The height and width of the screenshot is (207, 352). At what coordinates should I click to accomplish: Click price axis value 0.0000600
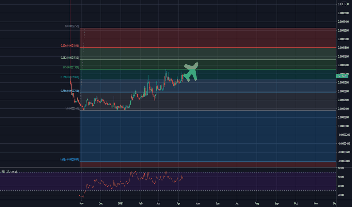click(x=343, y=100)
